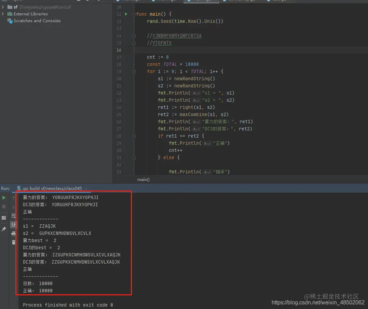
Task: Select the go build sf/newclass/class045 tab
Action: point(52,188)
